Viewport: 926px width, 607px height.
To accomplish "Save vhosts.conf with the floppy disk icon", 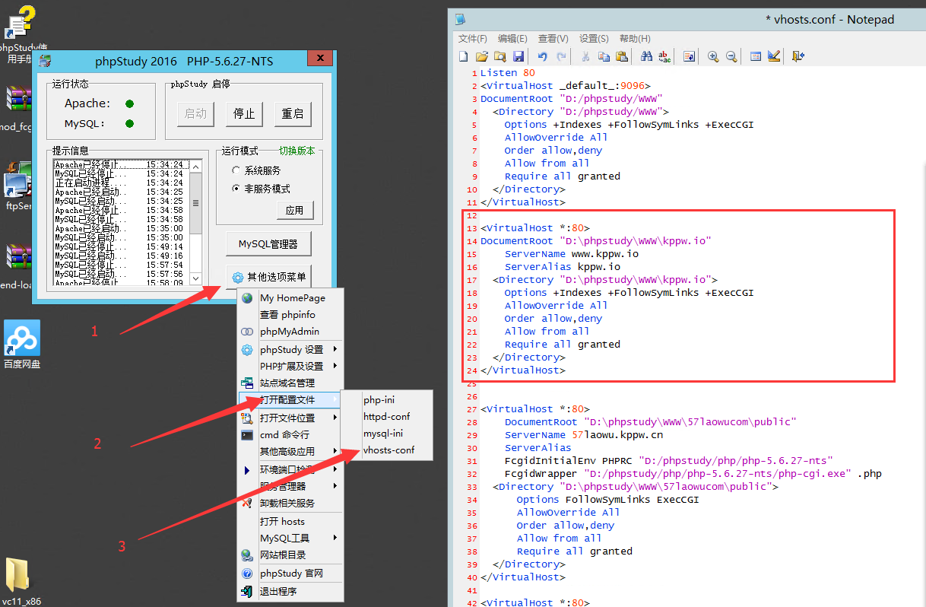I will pyautogui.click(x=518, y=56).
